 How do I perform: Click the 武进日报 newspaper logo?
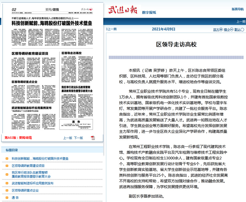(123, 10)
